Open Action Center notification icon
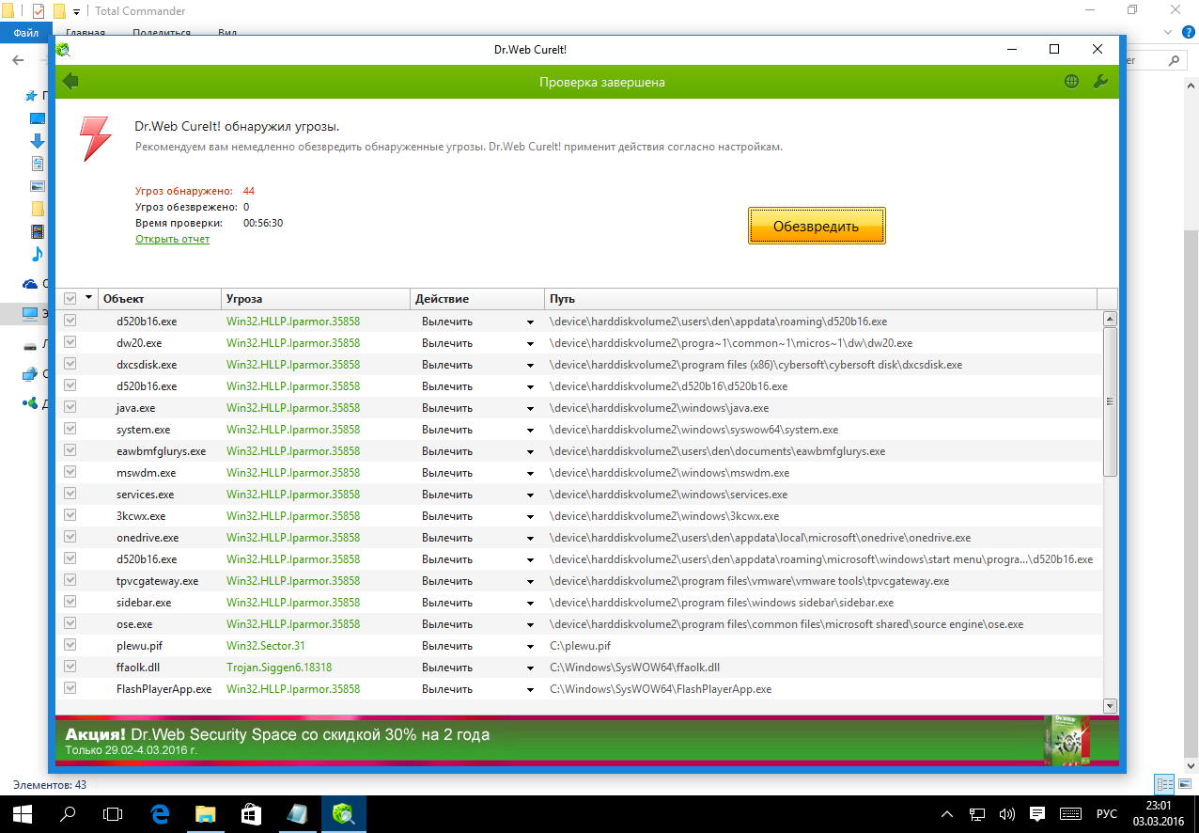Viewport: 1199px width, 833px height. point(1037,813)
